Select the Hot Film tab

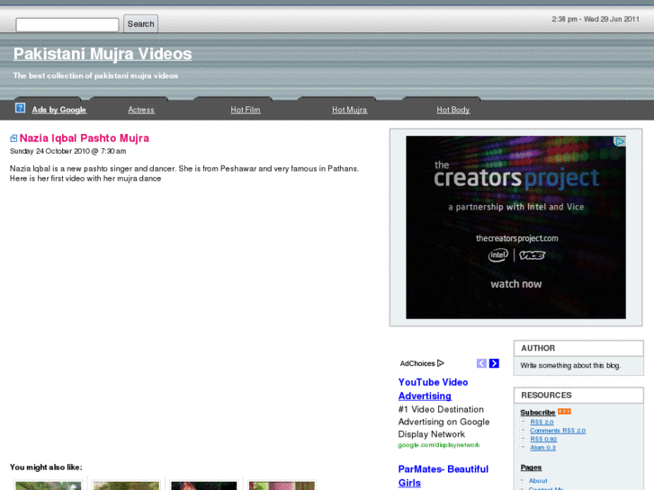(x=246, y=110)
